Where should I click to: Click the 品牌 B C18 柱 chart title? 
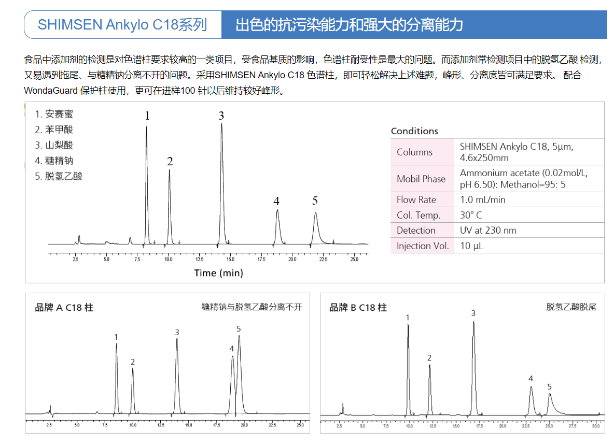click(358, 308)
